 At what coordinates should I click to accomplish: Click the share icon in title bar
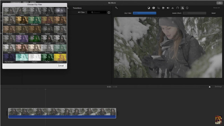[220, 3]
